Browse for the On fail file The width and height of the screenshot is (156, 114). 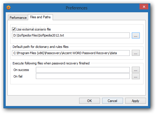click(x=136, y=76)
